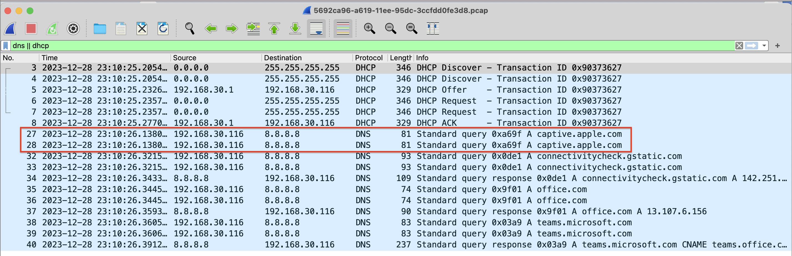This screenshot has width=792, height=256.
Task: Sort packets by the Destination column
Action: tap(307, 58)
